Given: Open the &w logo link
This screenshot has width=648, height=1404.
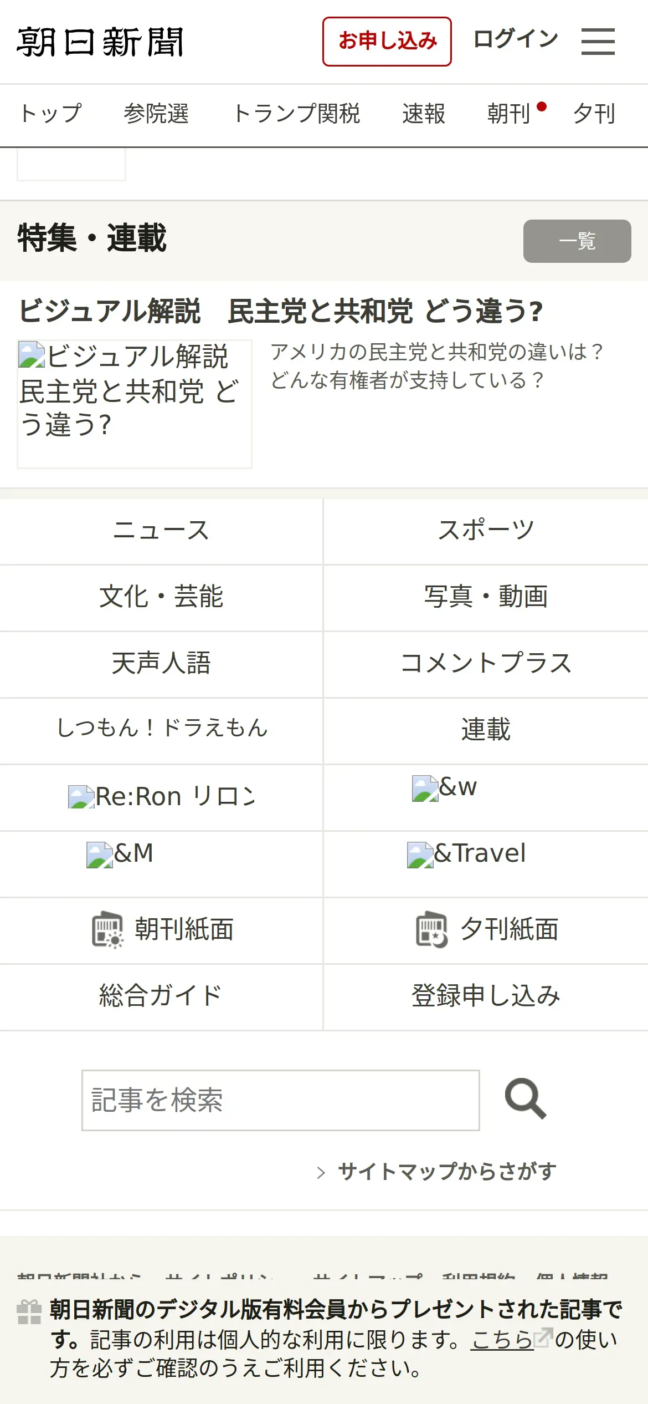Looking at the screenshot, I should click(x=445, y=788).
